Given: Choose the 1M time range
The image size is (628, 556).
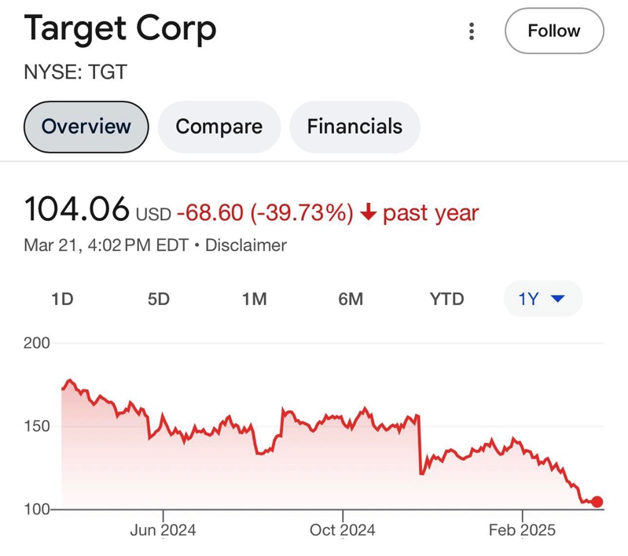Looking at the screenshot, I should (254, 299).
